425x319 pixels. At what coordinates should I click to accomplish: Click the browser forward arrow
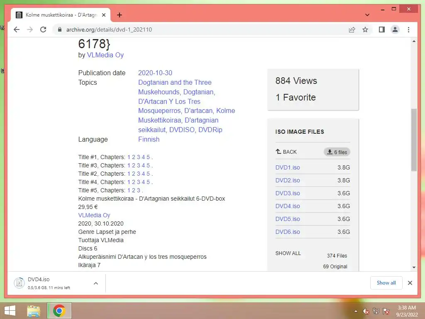point(30,29)
